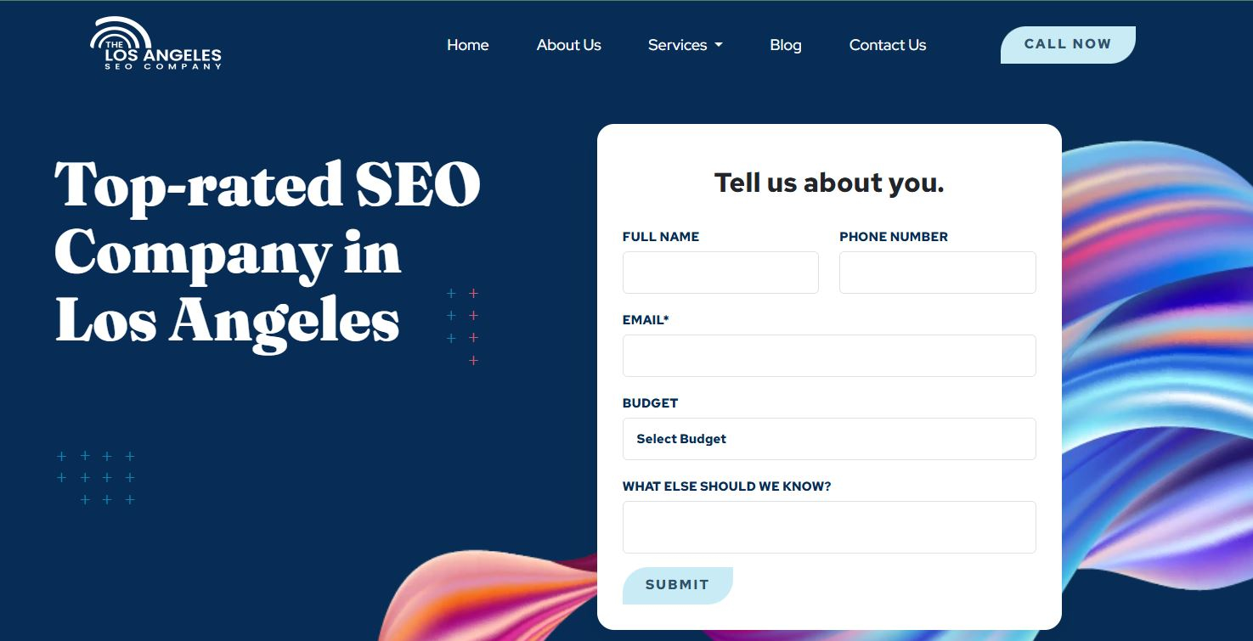Screen dimensions: 1253x641
Task: Click the Top-rated SEO Company headline
Action: point(268,253)
